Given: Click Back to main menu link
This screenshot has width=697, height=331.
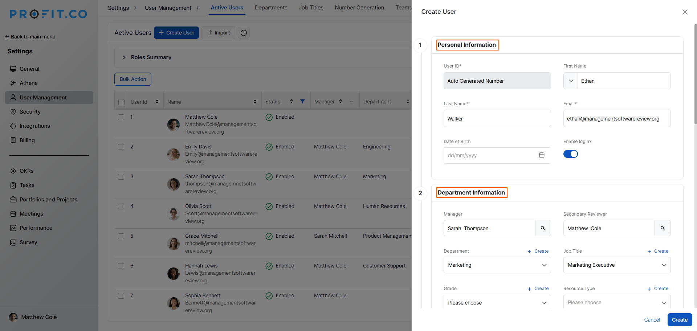Looking at the screenshot, I should pos(30,37).
